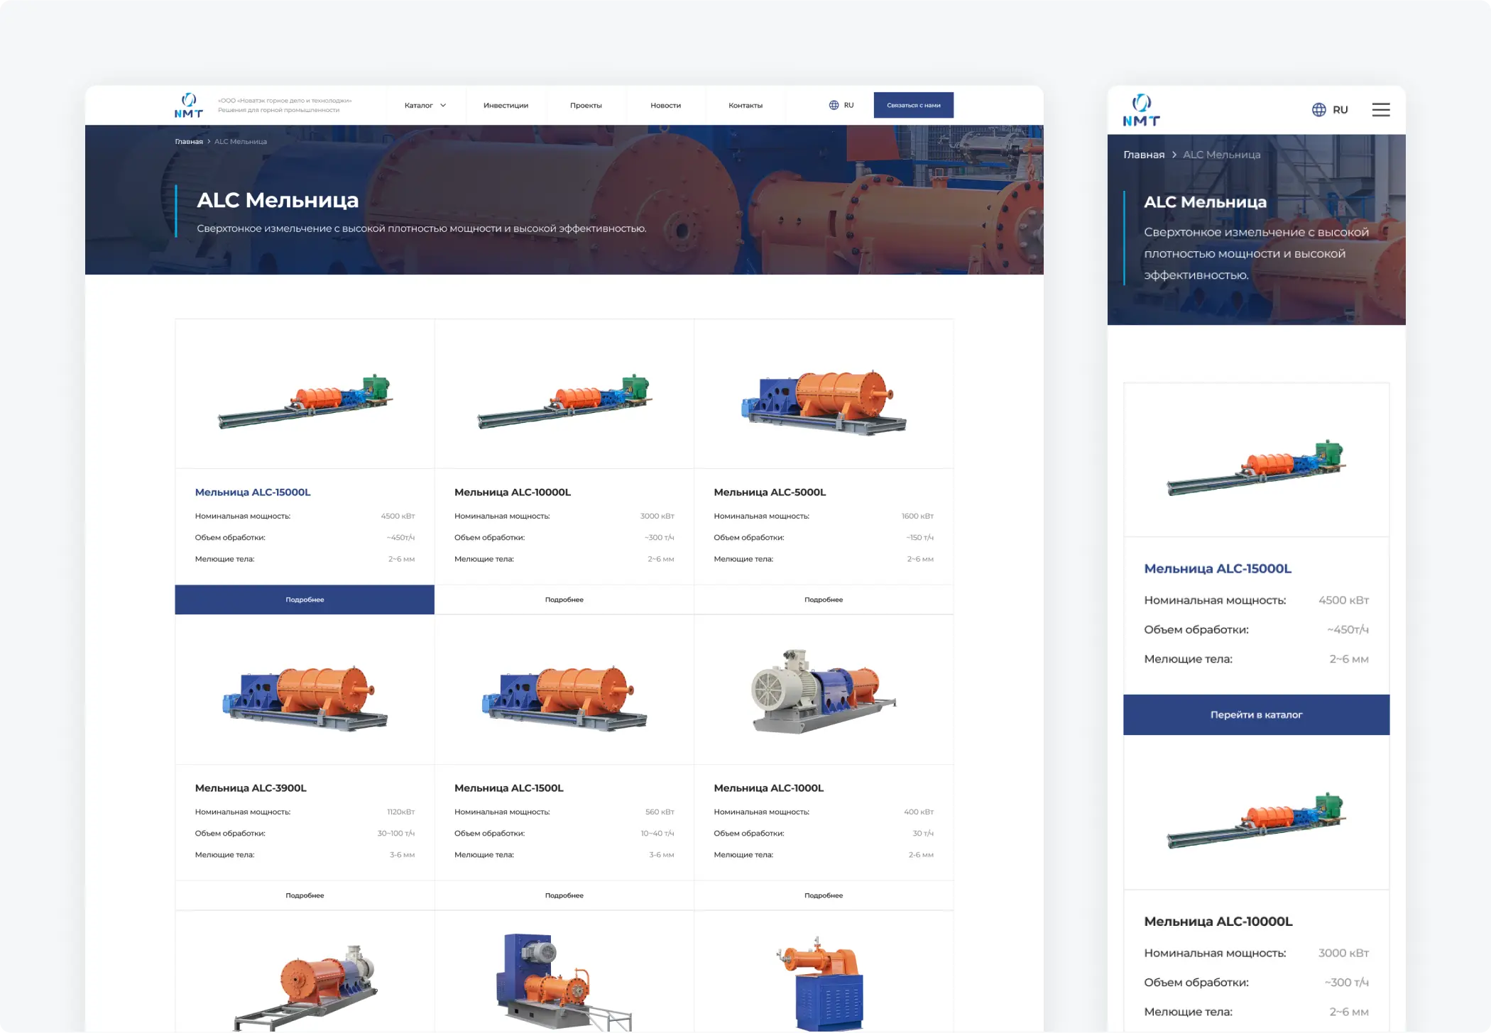Click the NMT logo in mobile header

1141,110
